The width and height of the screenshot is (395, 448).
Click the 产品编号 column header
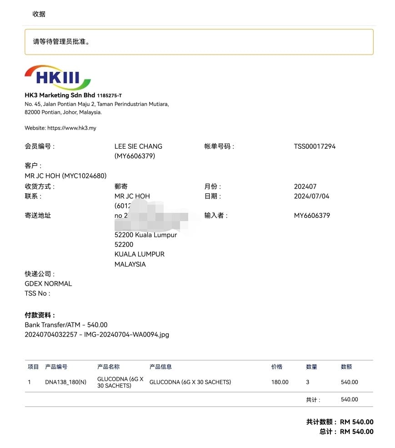(x=56, y=367)
